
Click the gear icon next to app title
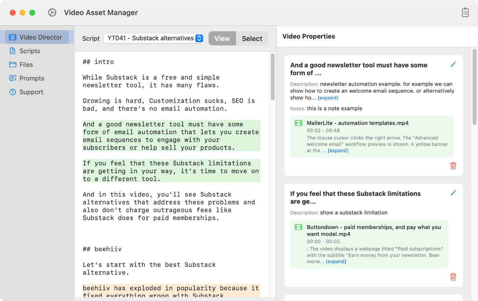pos(52,12)
